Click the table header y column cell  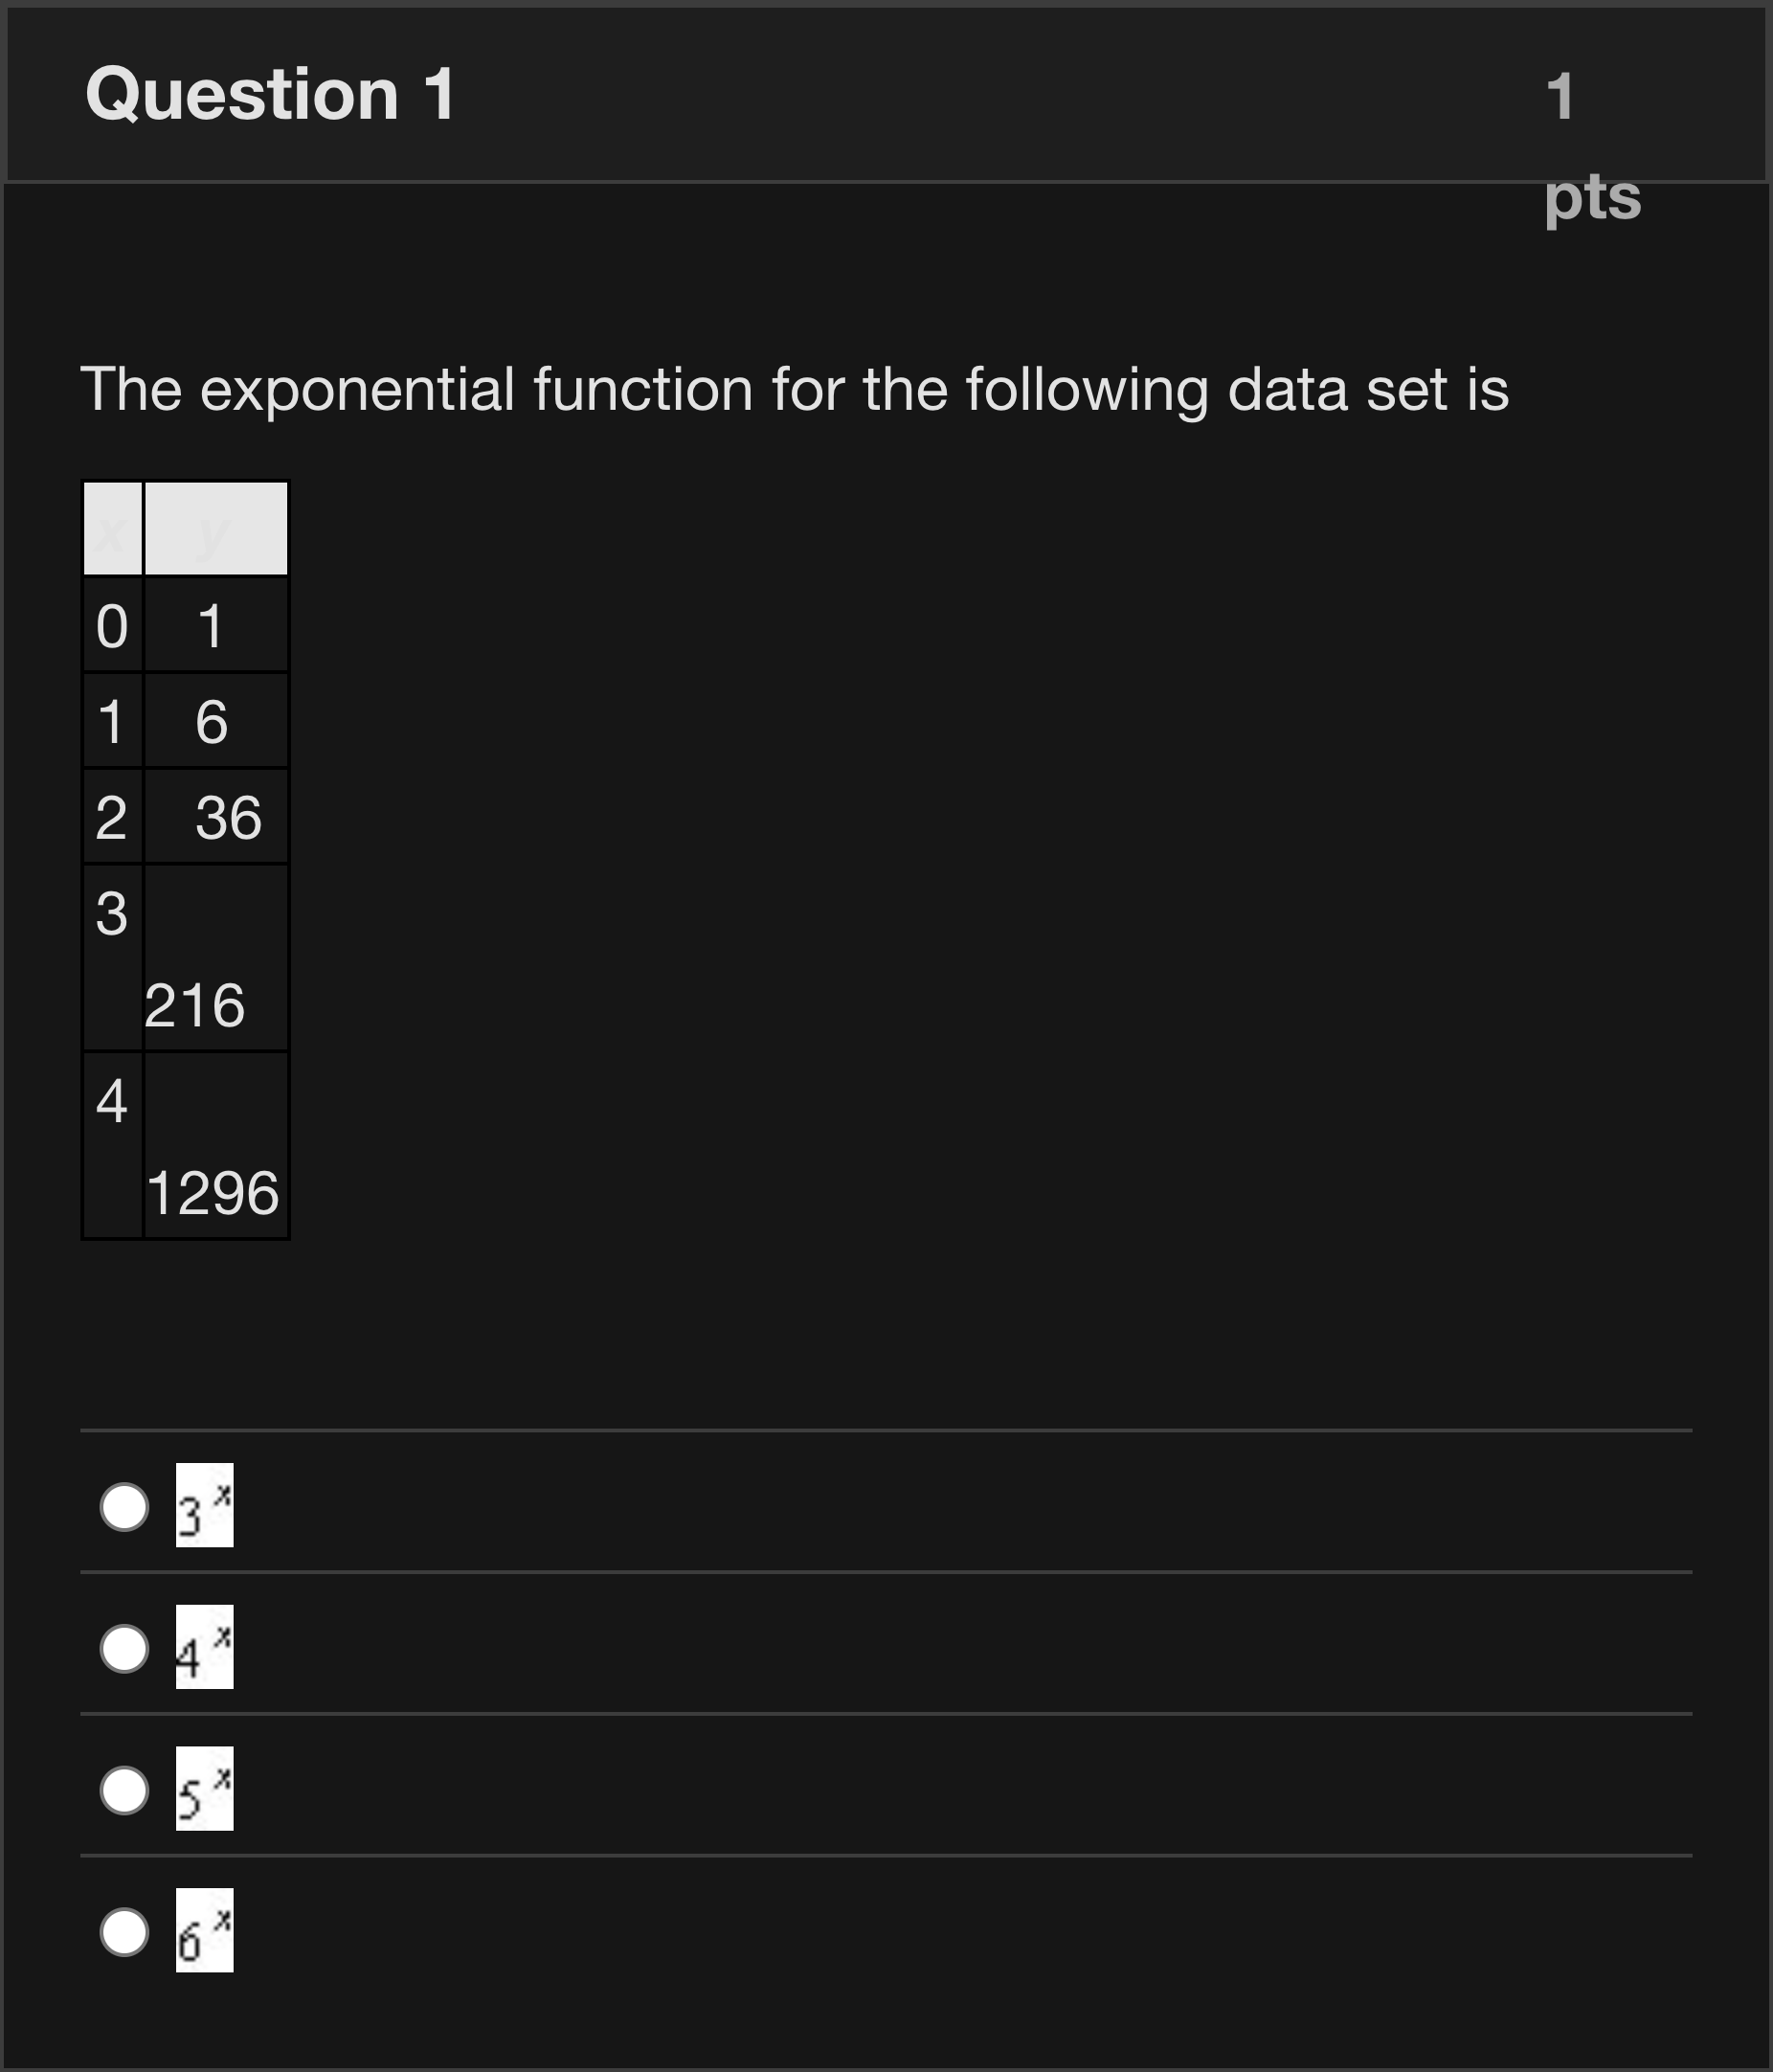tap(215, 527)
